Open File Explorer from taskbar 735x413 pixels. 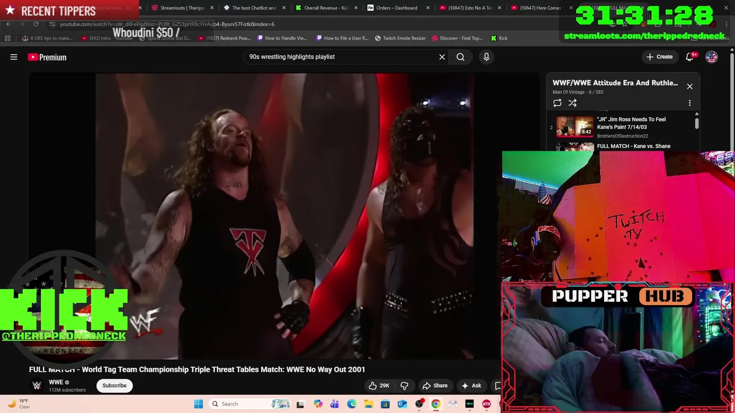pyautogui.click(x=368, y=404)
